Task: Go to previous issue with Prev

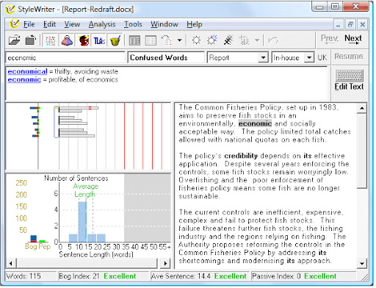Action: [x=330, y=39]
